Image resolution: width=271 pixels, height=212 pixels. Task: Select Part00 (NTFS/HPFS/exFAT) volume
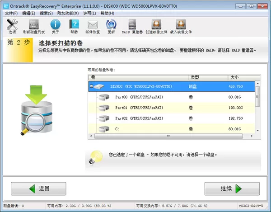(172, 97)
